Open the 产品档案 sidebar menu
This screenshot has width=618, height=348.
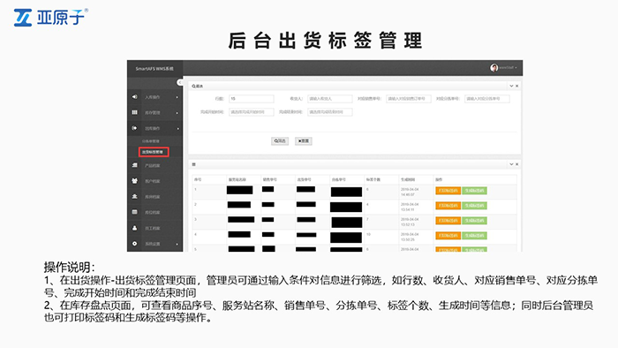pyautogui.click(x=154, y=165)
